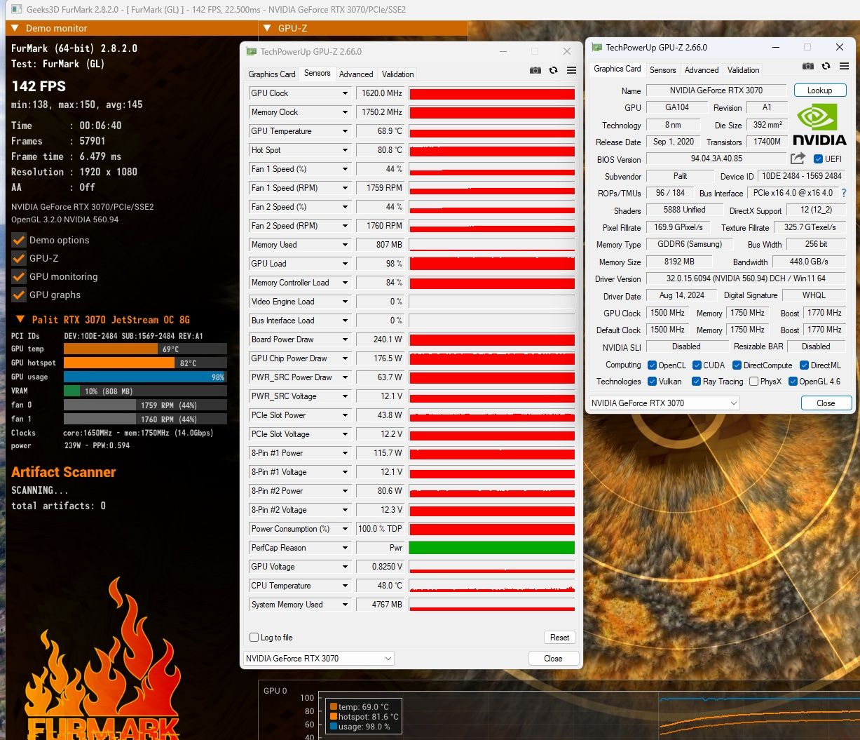Click Bus Interface question mark icon
Screen dimensions: 860x740
(843, 193)
